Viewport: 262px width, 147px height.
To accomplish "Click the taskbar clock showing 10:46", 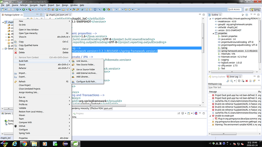I will [252, 144].
